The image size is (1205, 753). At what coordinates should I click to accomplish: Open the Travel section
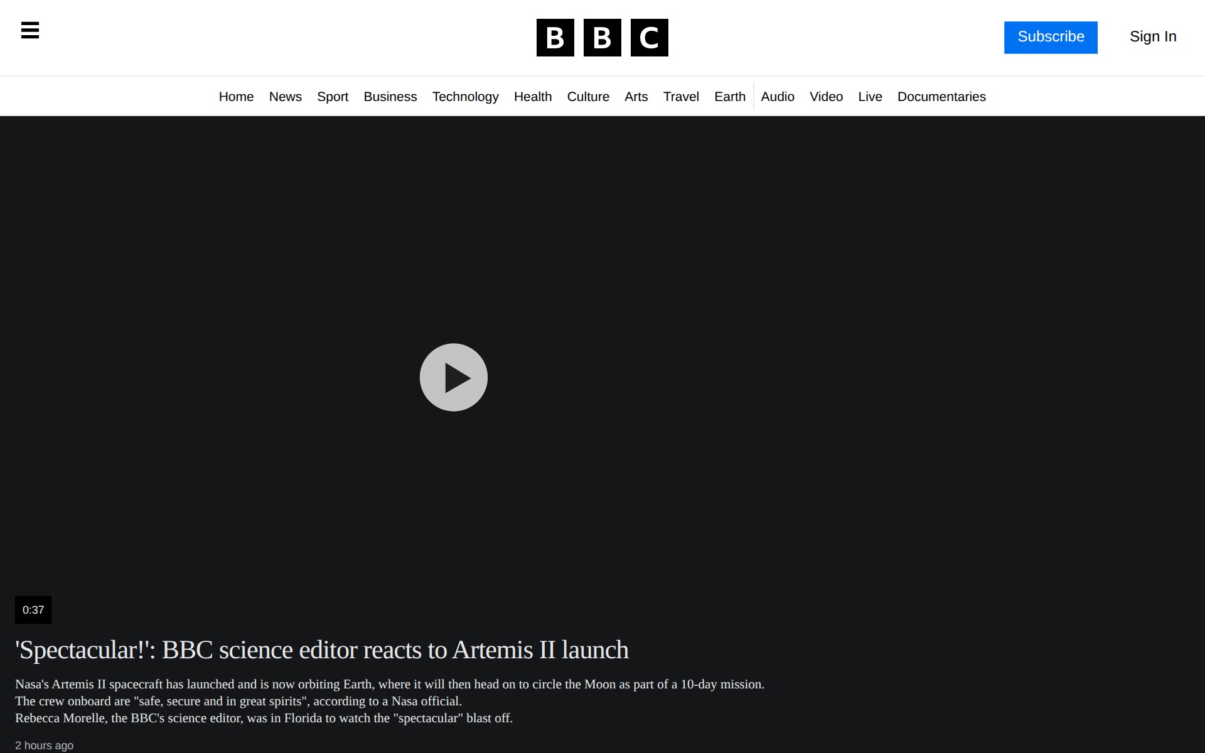coord(681,97)
